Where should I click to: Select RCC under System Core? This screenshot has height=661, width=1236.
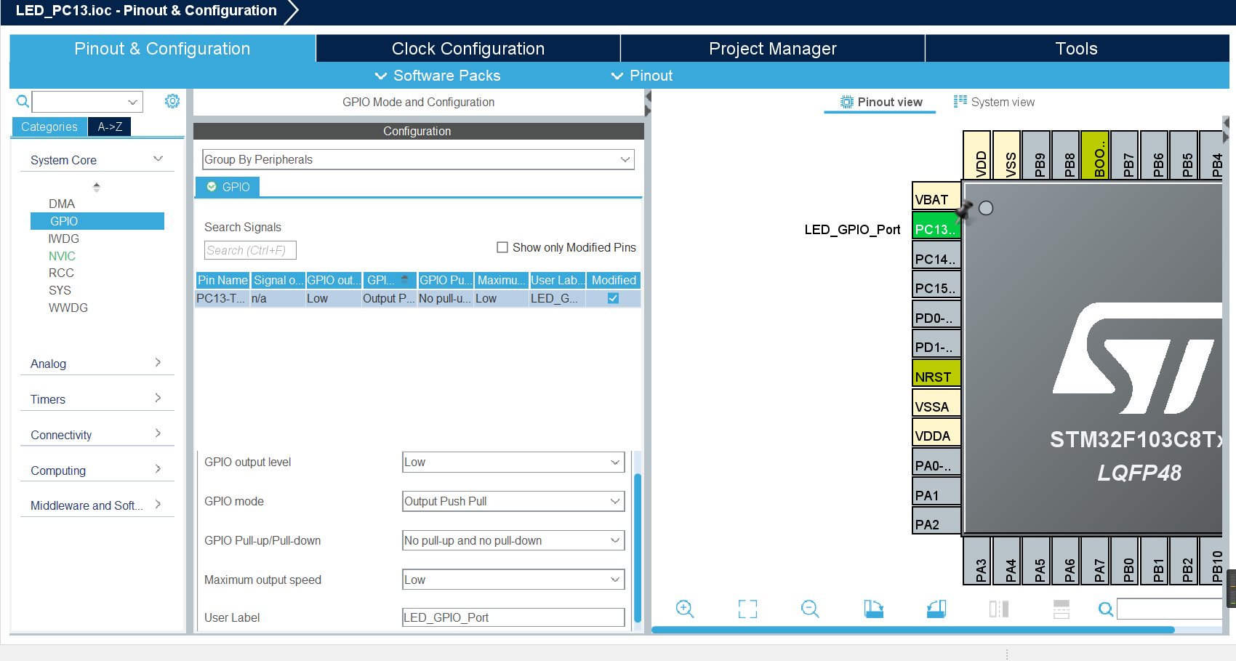click(x=61, y=273)
